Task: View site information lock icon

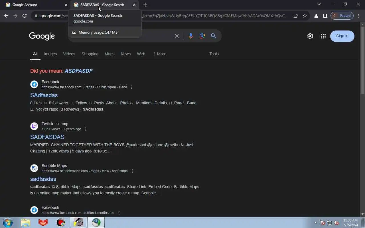Action: [x=36, y=16]
